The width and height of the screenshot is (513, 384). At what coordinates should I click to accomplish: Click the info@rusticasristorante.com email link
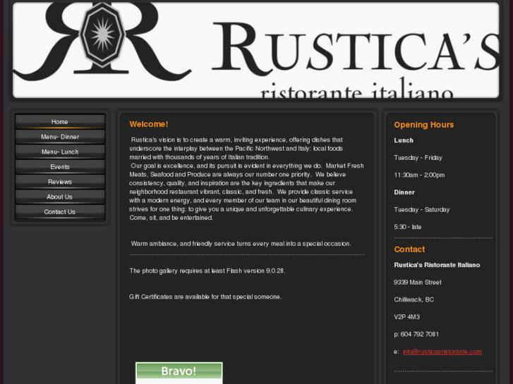[442, 352]
